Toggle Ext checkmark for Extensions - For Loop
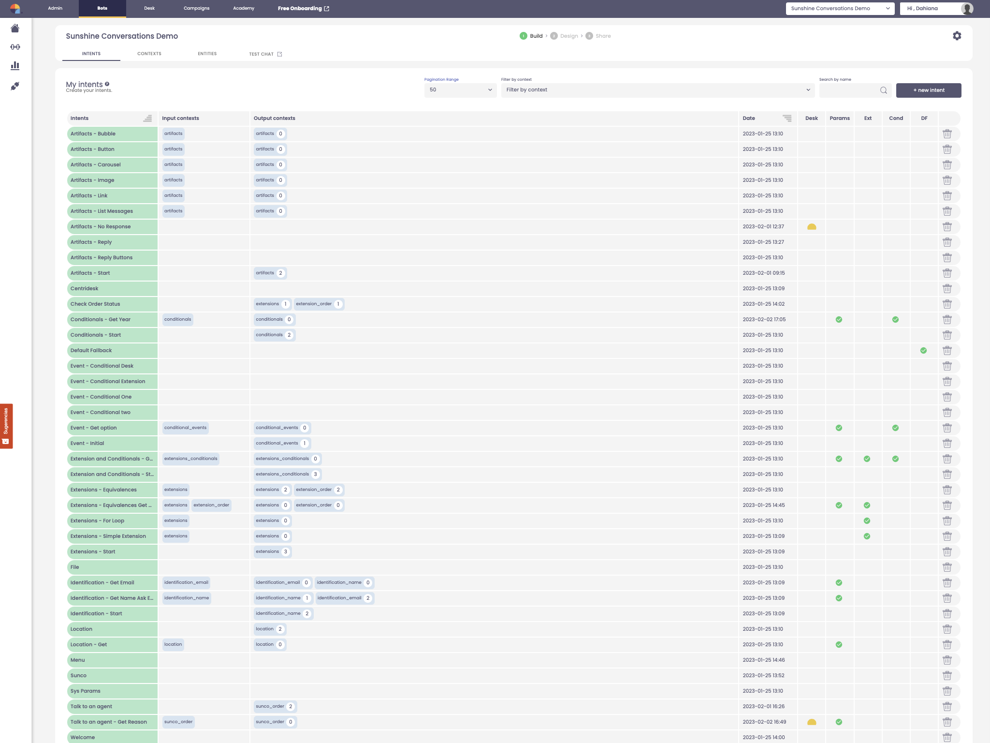990x743 pixels. [867, 521]
